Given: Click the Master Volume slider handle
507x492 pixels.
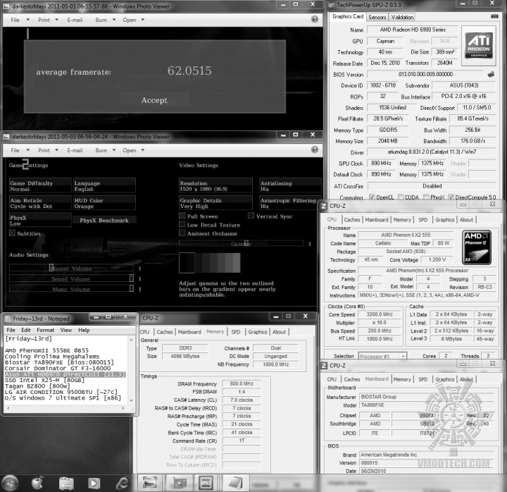Looking at the screenshot, I should 51,267.
